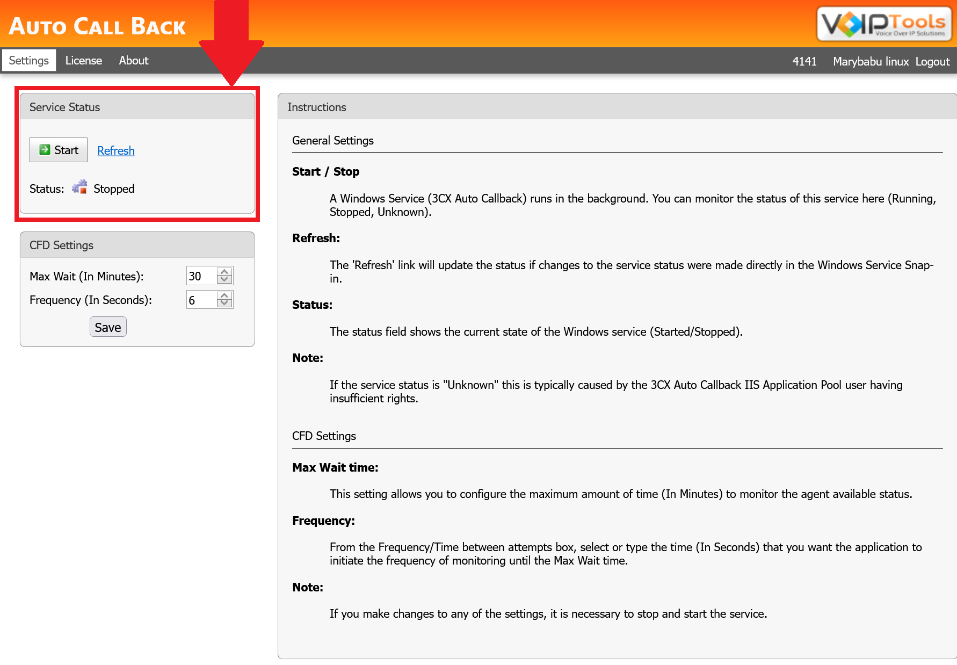Click Logout in the top right

point(932,61)
